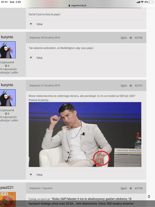Click Cytuj under post #2707
This screenshot has width=155, height=207.
[x=39, y=174]
